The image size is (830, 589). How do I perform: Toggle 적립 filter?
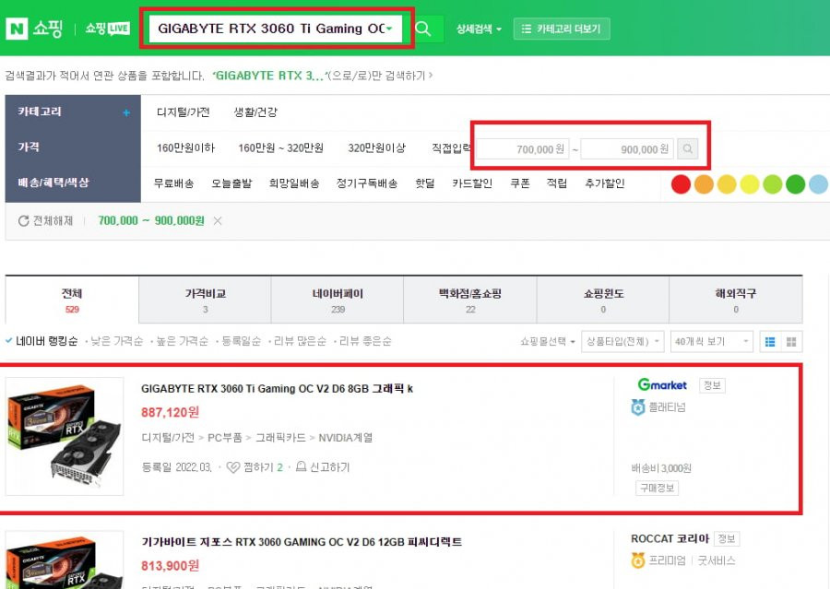pos(557,183)
